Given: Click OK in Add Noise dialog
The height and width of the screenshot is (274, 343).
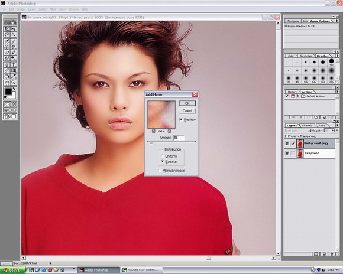Looking at the screenshot, I should coord(187,103).
